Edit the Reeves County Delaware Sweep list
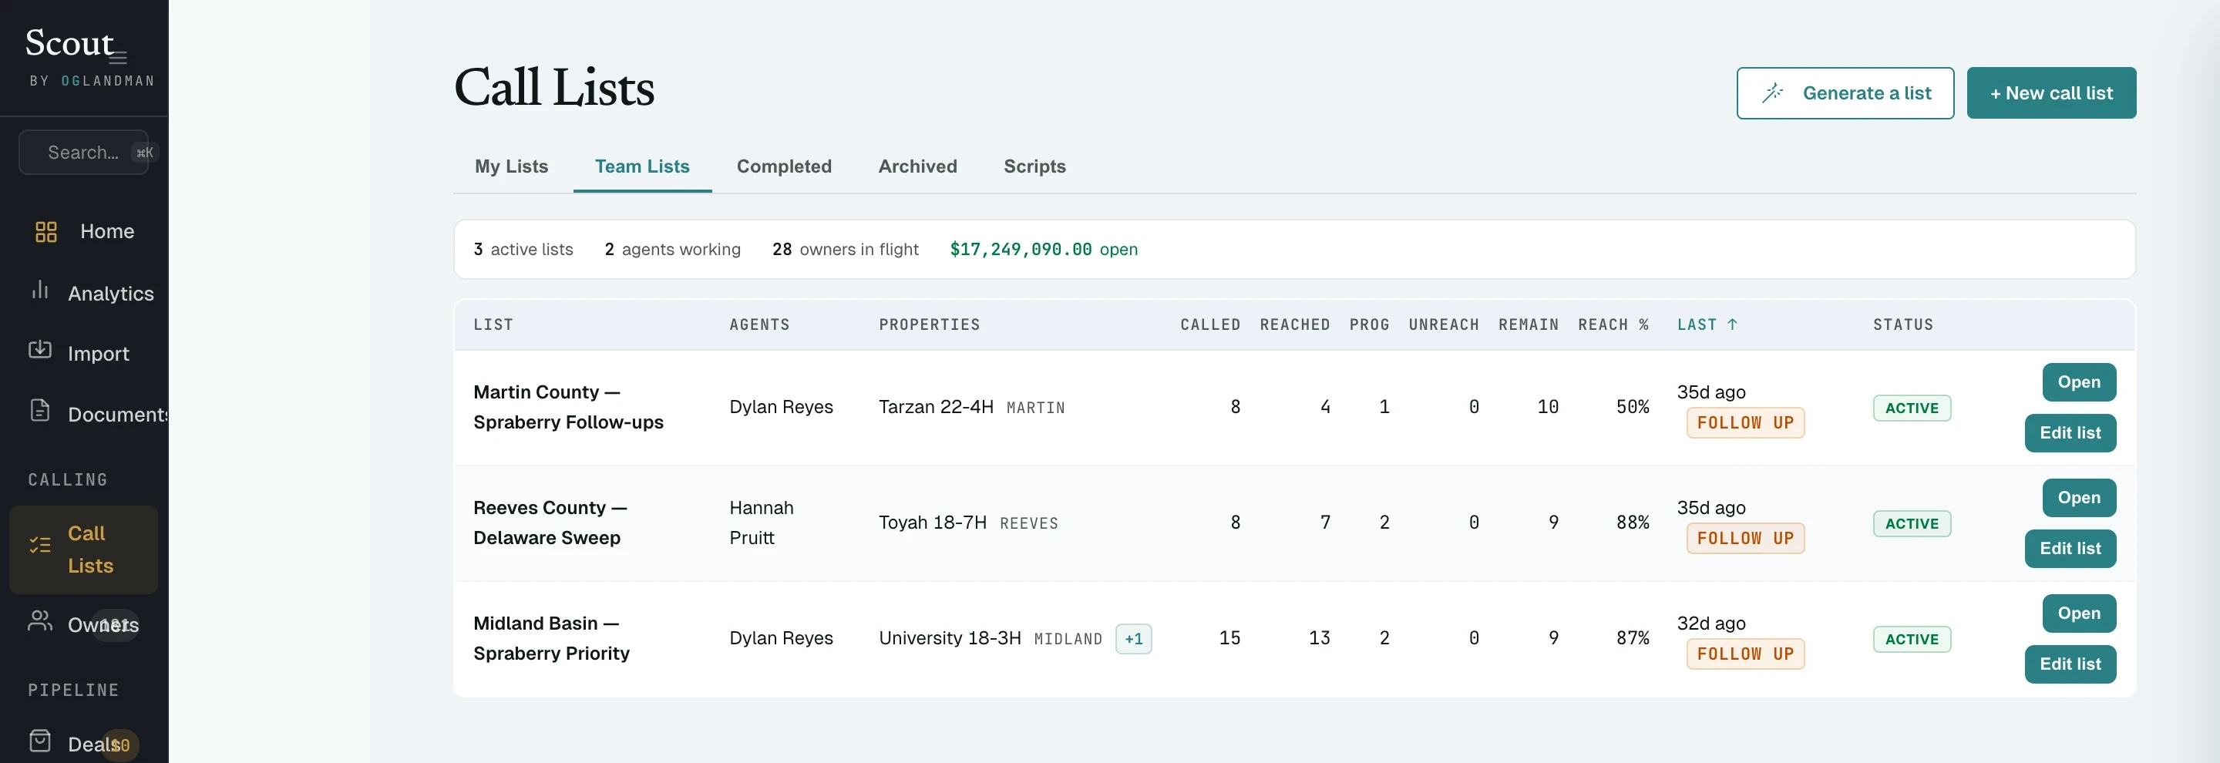 2069,549
